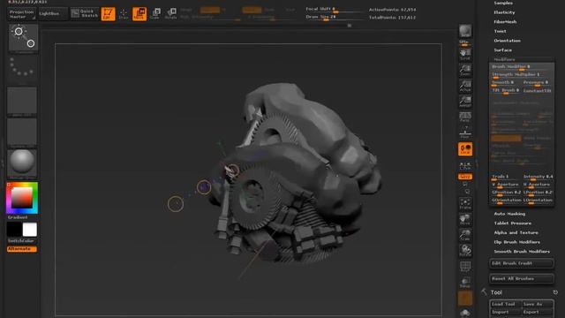This screenshot has height=318, width=565.
Task: Expand the Alpha and Texture section
Action: pyautogui.click(x=516, y=232)
